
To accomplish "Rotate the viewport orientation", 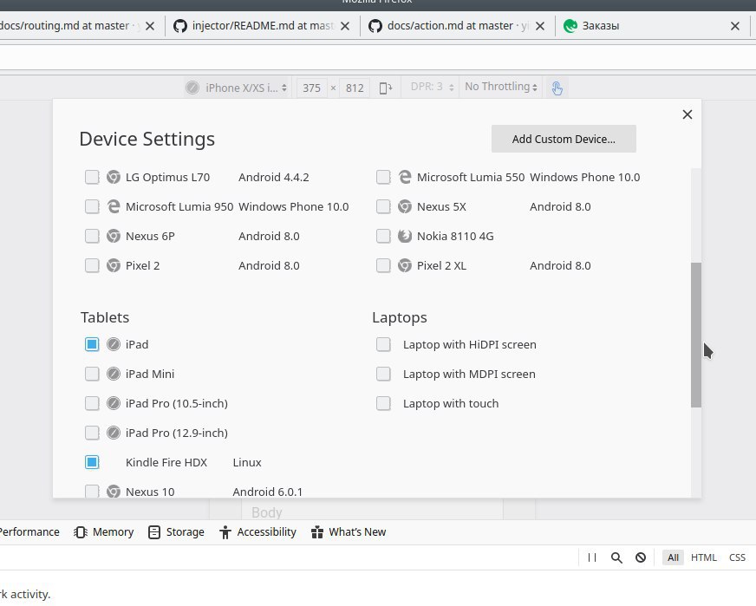I will coord(386,88).
